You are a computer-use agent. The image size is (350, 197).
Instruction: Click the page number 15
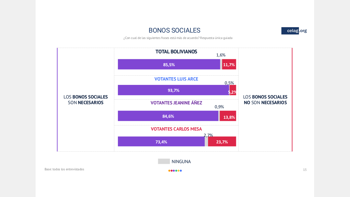[305, 170]
